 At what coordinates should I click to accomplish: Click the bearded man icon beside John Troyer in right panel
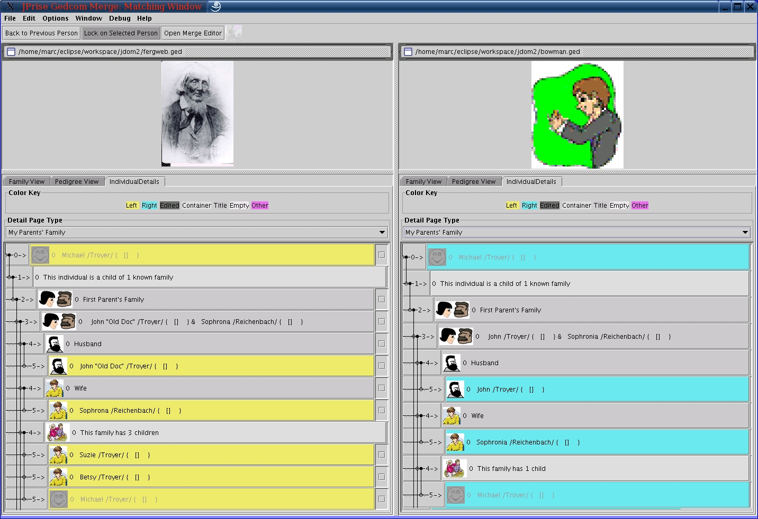point(455,390)
